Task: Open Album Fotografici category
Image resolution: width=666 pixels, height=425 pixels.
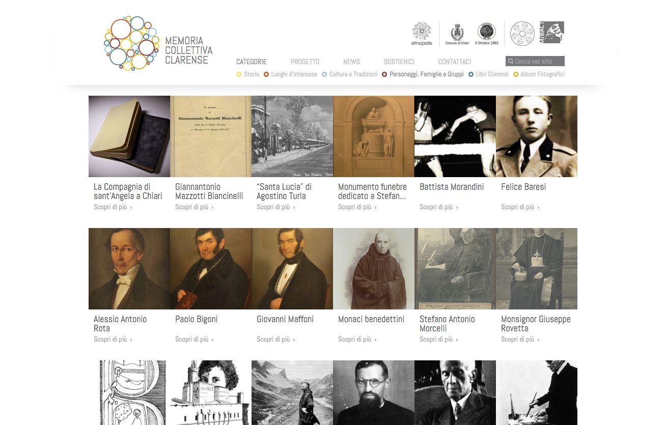Action: tap(539, 74)
